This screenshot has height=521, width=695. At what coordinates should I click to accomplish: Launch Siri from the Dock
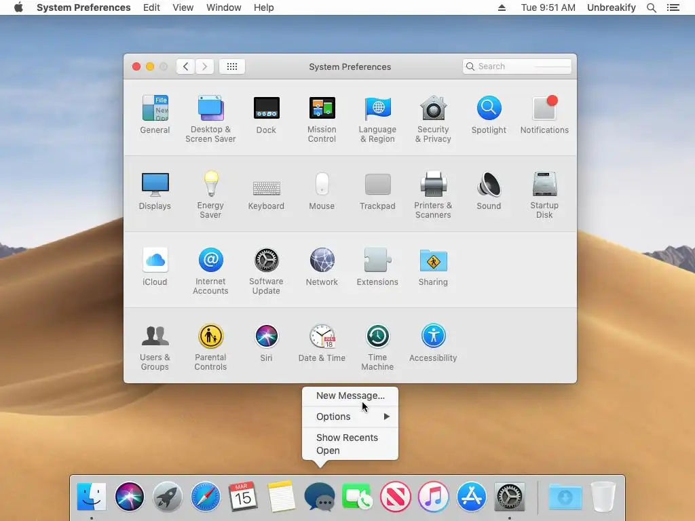coord(130,497)
